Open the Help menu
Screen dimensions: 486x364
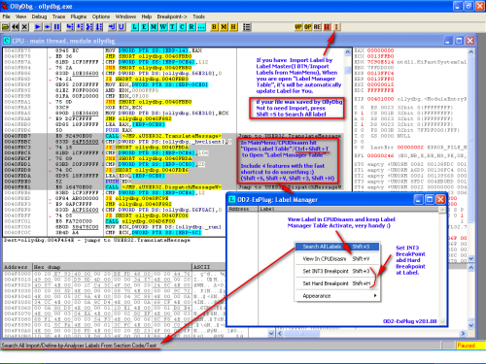[x=147, y=17]
